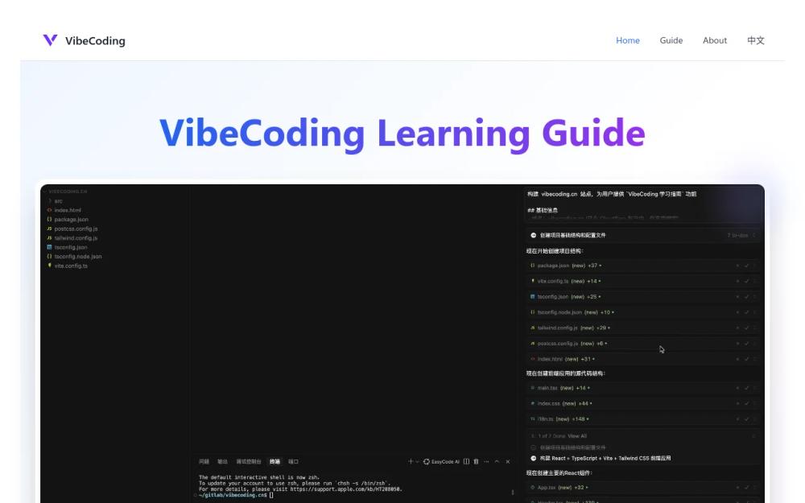
Task: Accept vite.config.ts change with checkmark icon
Action: click(746, 281)
